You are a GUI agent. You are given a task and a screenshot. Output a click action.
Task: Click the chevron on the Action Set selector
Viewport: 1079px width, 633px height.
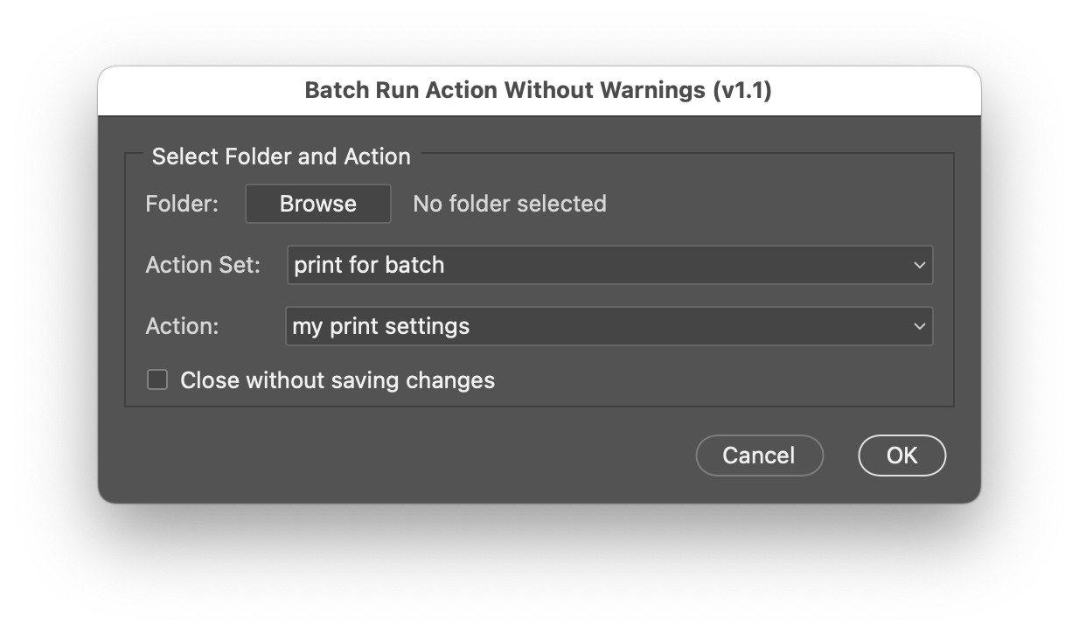click(x=919, y=265)
